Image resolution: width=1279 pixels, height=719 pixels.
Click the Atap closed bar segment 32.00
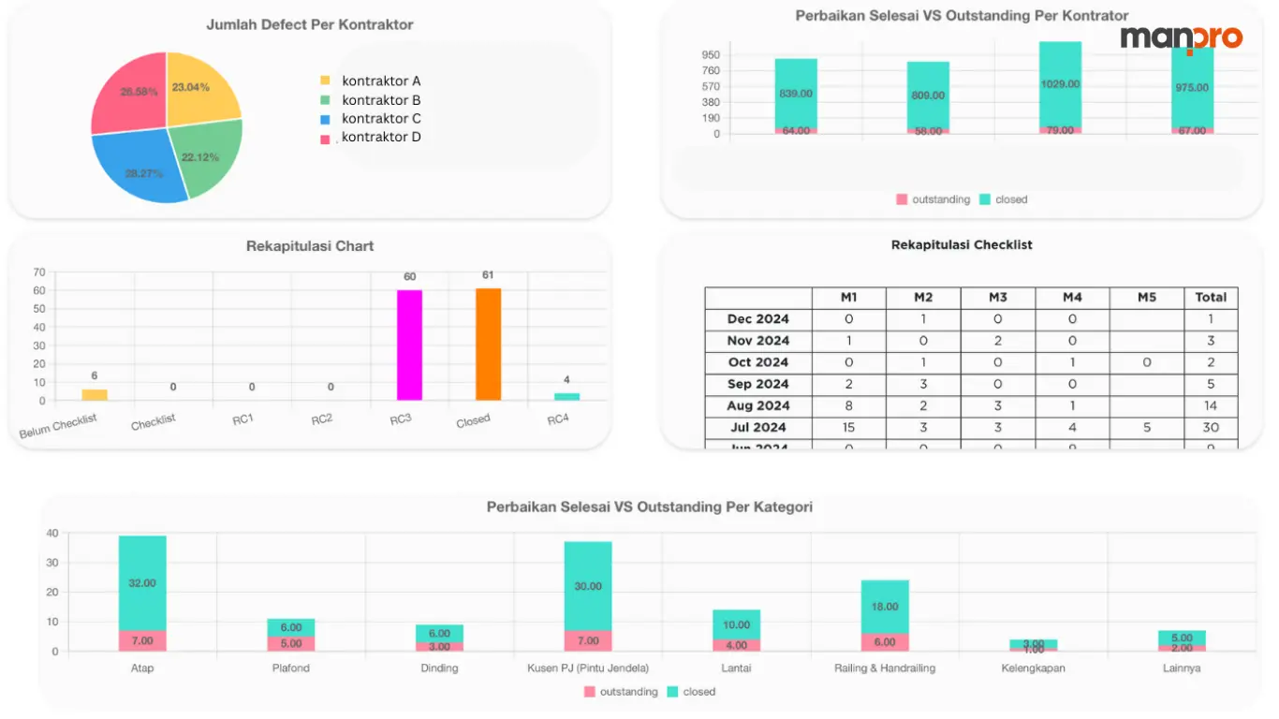pos(142,583)
